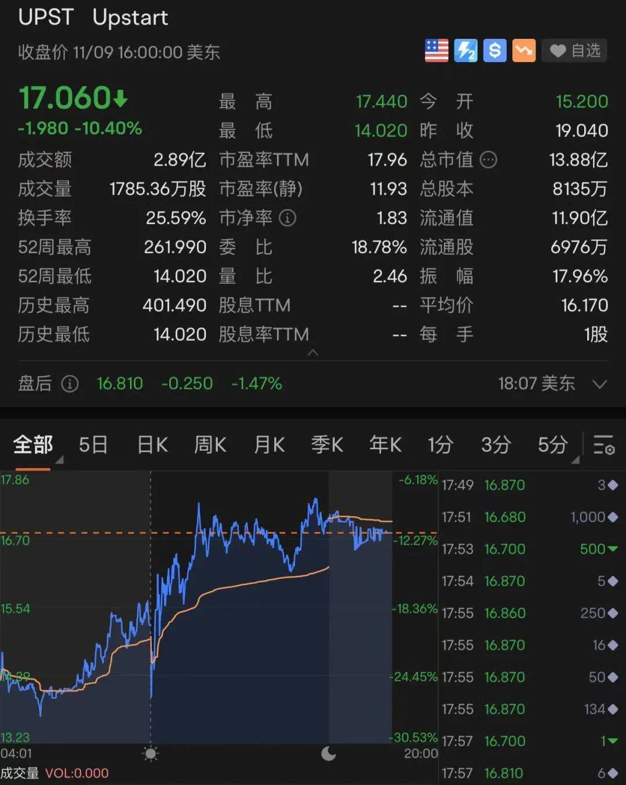
Task: Select the 月K chart tab
Action: (268, 445)
